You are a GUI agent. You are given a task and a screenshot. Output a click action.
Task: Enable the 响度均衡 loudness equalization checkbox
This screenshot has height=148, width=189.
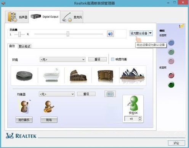coord(113,59)
